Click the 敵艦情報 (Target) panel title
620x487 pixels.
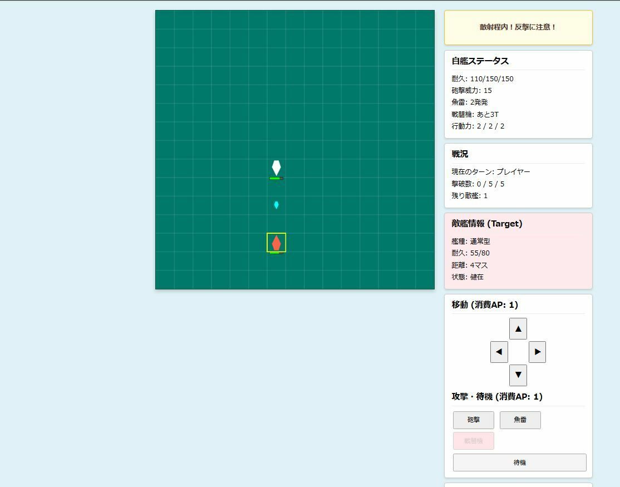(486, 223)
